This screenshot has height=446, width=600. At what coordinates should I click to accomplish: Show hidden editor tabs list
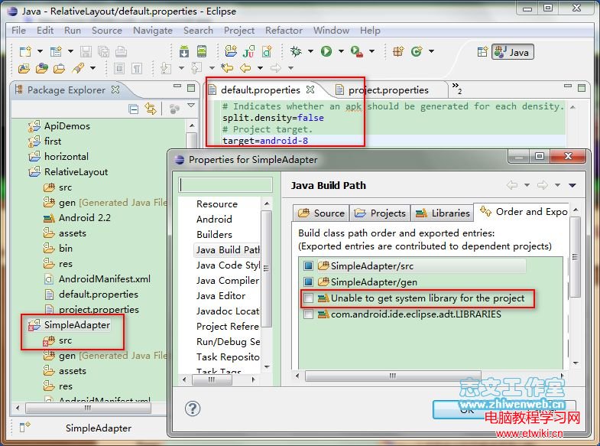click(x=457, y=88)
